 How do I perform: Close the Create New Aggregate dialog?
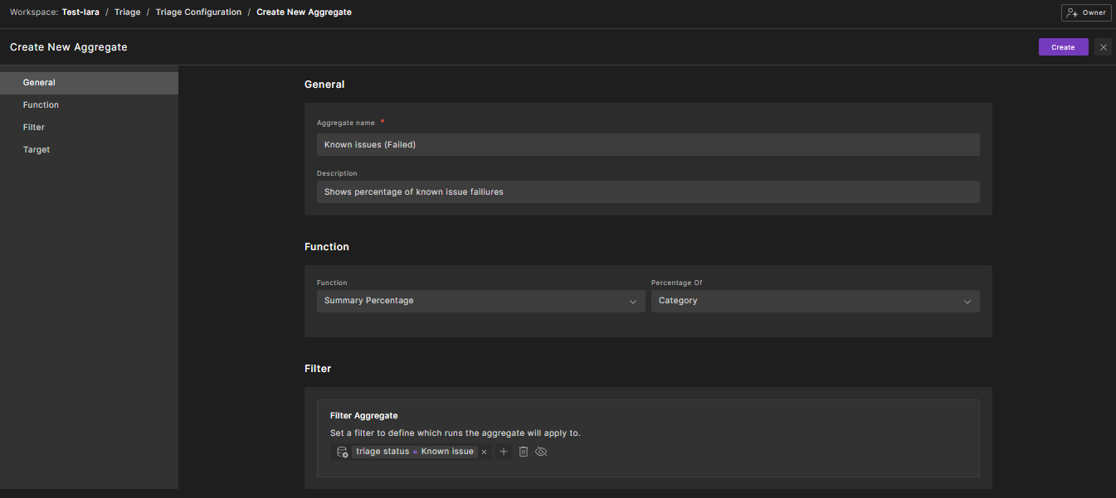coord(1103,47)
